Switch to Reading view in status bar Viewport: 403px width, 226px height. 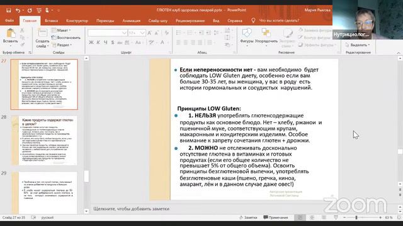pyautogui.click(x=324, y=218)
